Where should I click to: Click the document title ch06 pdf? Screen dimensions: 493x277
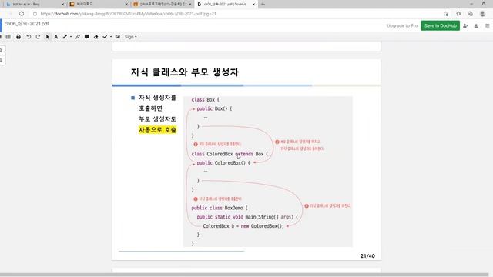pyautogui.click(x=27, y=24)
